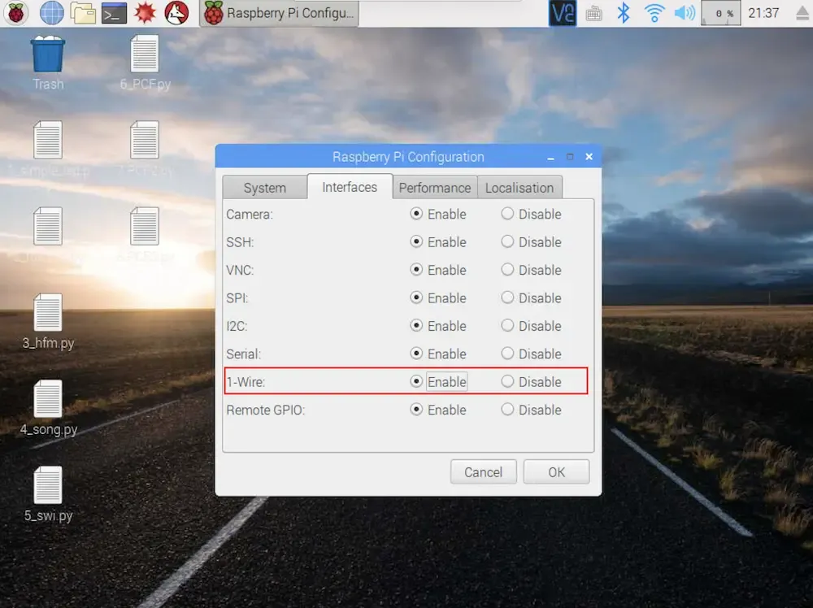Click the CPU usage monitor
Viewport: 813px width, 608px height.
720,13
